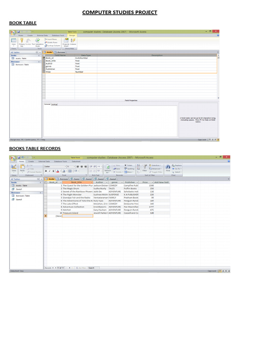Click the Toggle Filter button
This screenshot has height=344, width=258.
156,172
